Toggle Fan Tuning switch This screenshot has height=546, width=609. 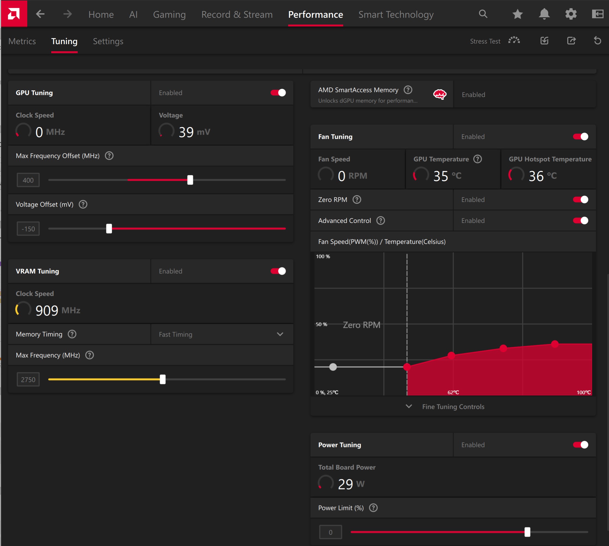point(580,137)
